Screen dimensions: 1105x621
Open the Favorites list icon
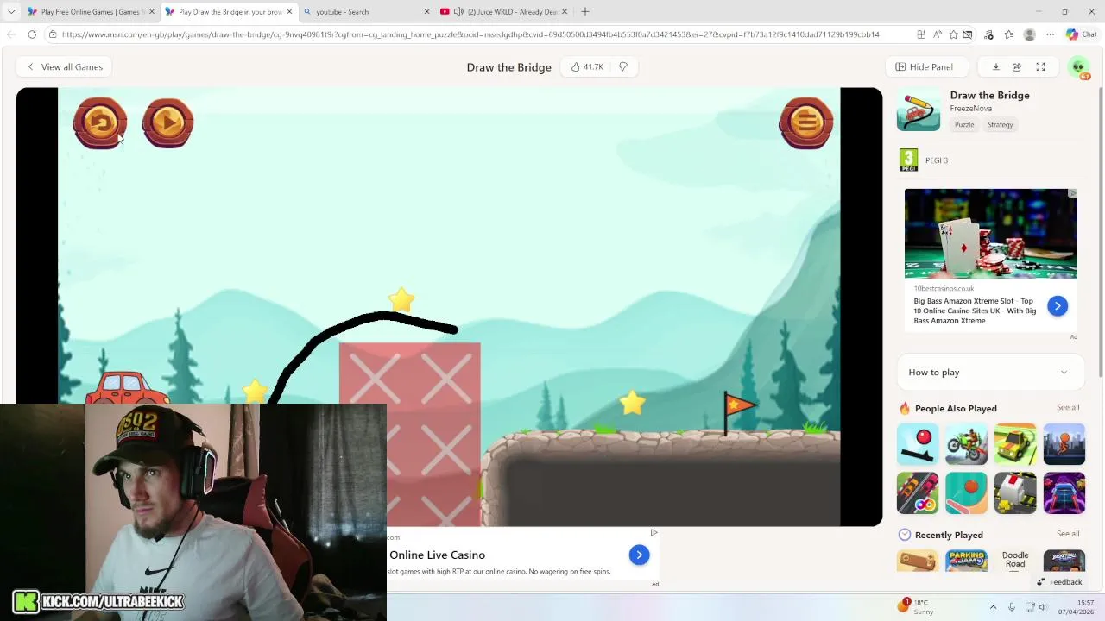pos(1008,34)
